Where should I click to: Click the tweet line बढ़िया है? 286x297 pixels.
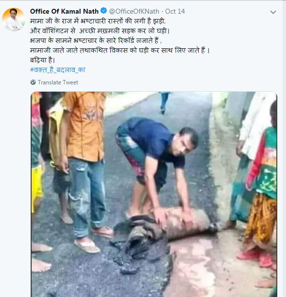[42, 60]
